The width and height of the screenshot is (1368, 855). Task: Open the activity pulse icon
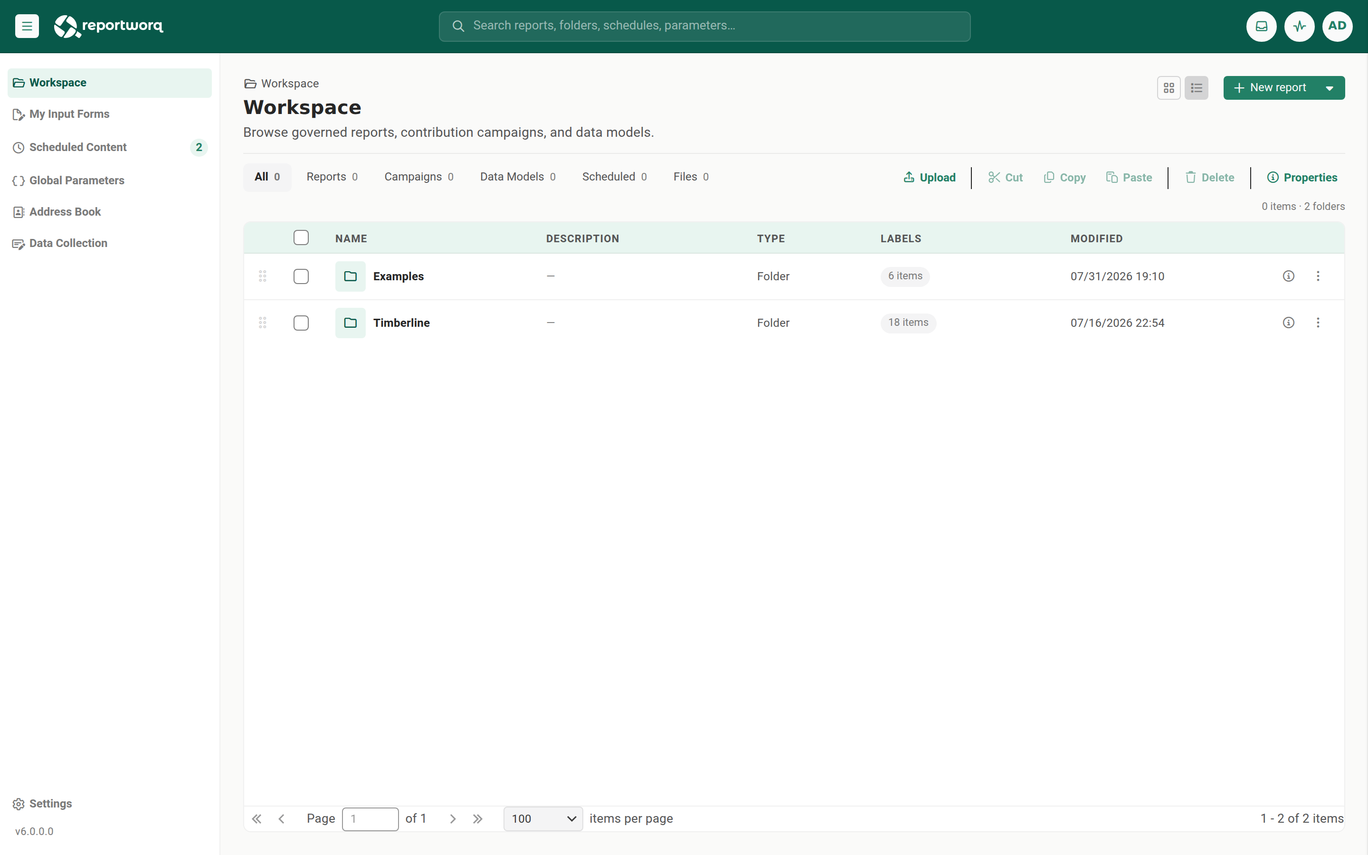click(1299, 26)
